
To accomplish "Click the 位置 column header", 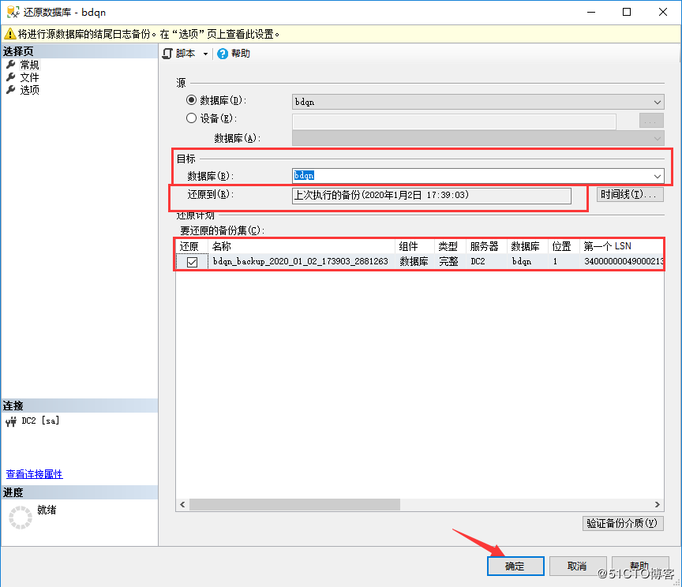I will [x=564, y=246].
